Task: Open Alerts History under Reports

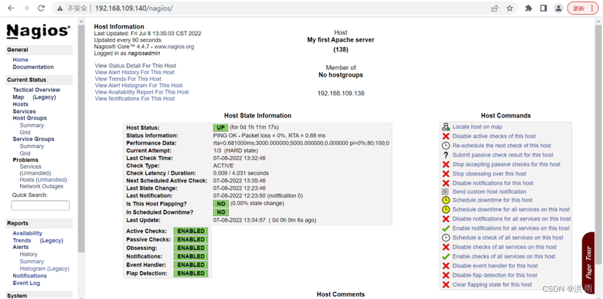Action: [x=29, y=254]
